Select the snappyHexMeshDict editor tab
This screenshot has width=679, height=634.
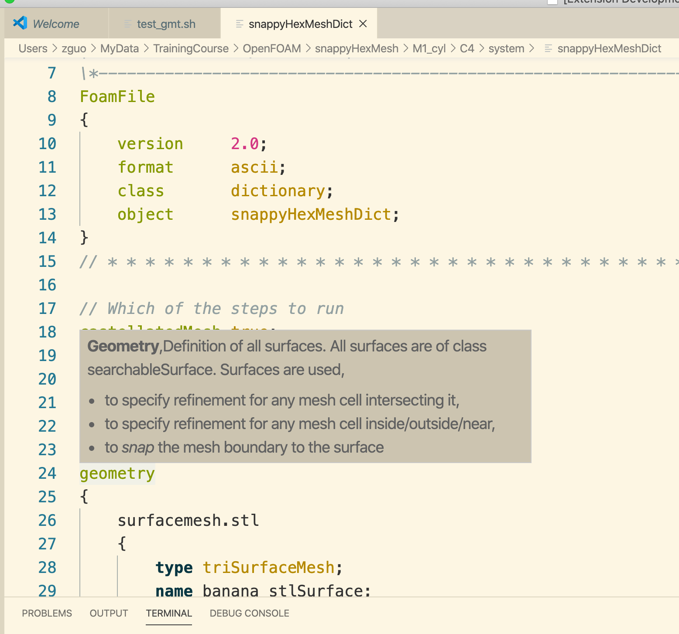pyautogui.click(x=300, y=24)
